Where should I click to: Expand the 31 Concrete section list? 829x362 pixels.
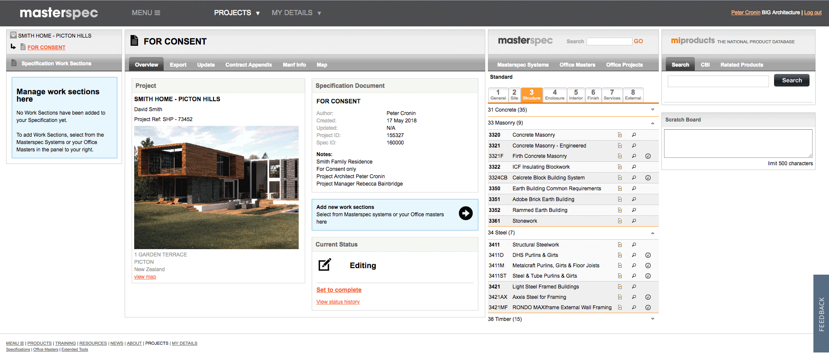(x=652, y=110)
